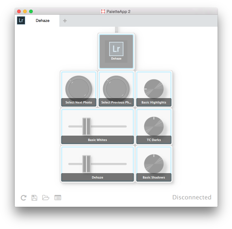Select the Basic Highlights dial
The height and width of the screenshot is (229, 232).
point(154,89)
